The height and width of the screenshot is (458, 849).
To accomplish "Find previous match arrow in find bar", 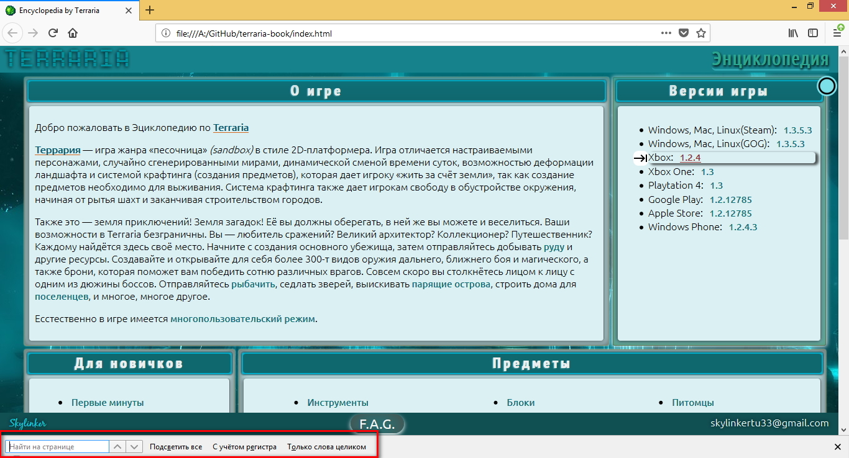I will pyautogui.click(x=118, y=446).
